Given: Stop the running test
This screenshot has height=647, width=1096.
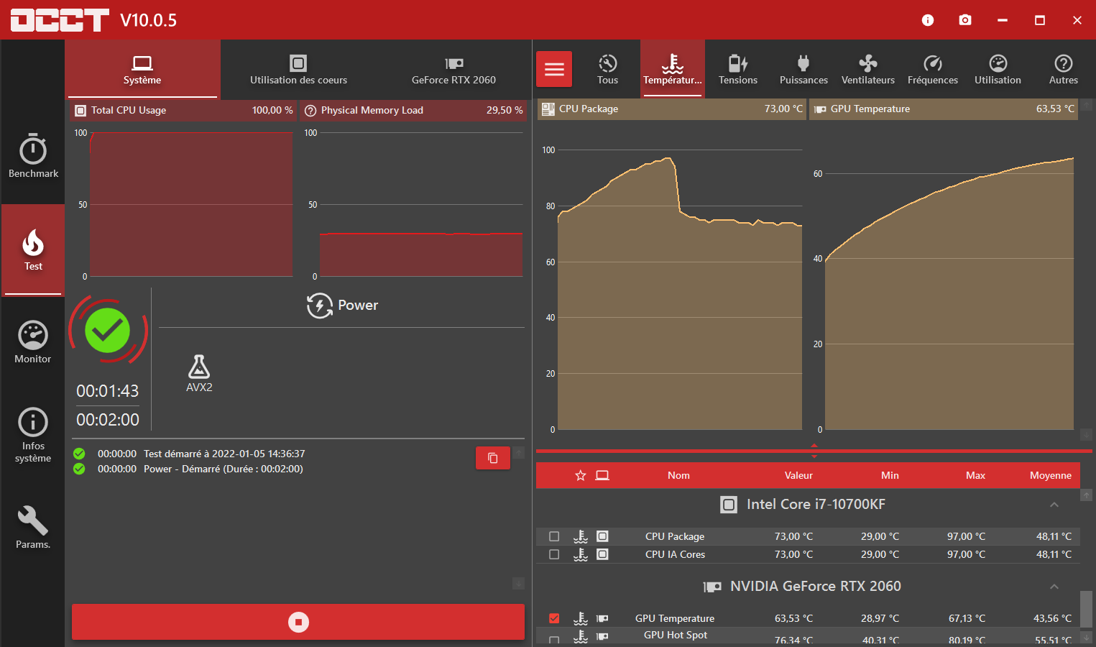Looking at the screenshot, I should pyautogui.click(x=298, y=622).
